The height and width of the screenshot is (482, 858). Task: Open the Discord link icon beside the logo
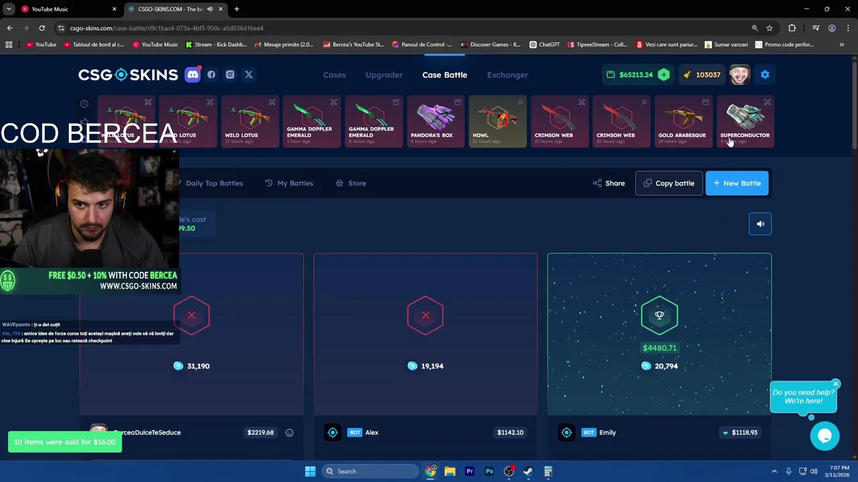pyautogui.click(x=192, y=75)
